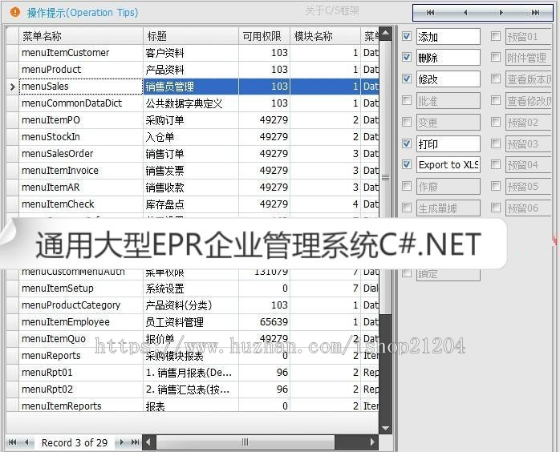The height and width of the screenshot is (452, 560).
Task: Click the vertical scrollbar thumb
Action: coord(385,177)
